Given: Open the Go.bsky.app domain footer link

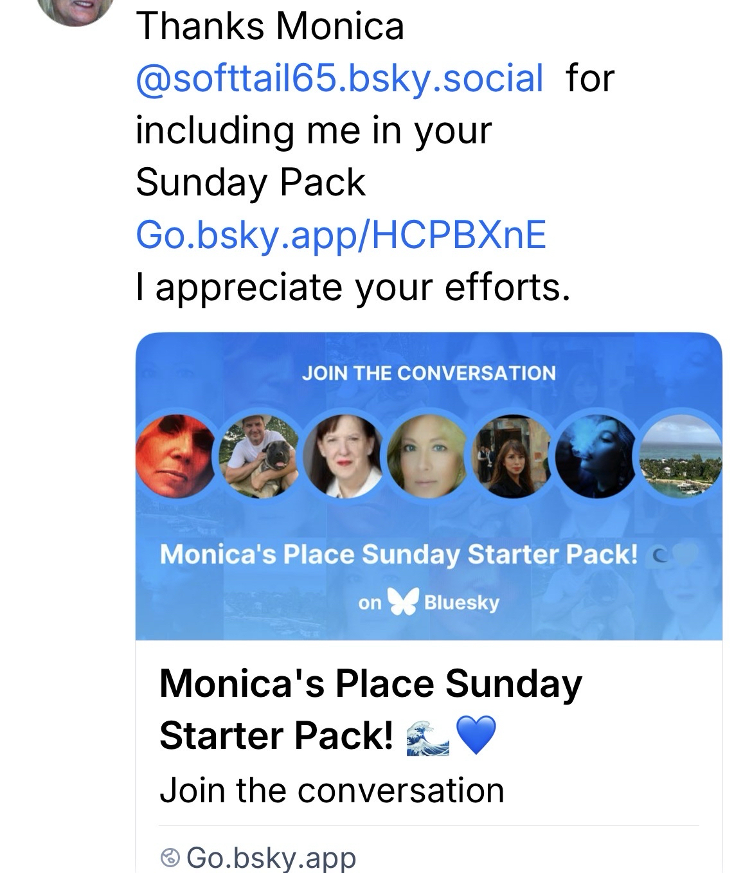Looking at the screenshot, I should coord(271,857).
